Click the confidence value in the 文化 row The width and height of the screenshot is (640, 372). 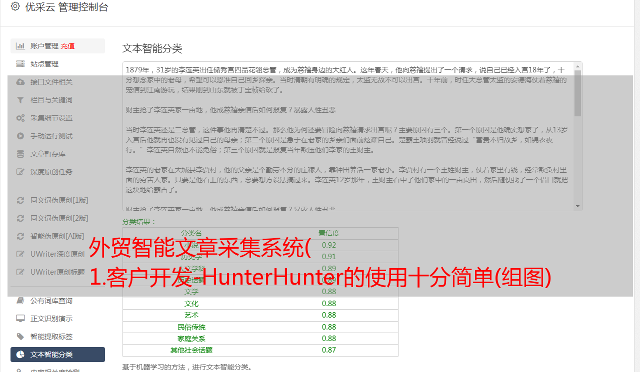(329, 304)
